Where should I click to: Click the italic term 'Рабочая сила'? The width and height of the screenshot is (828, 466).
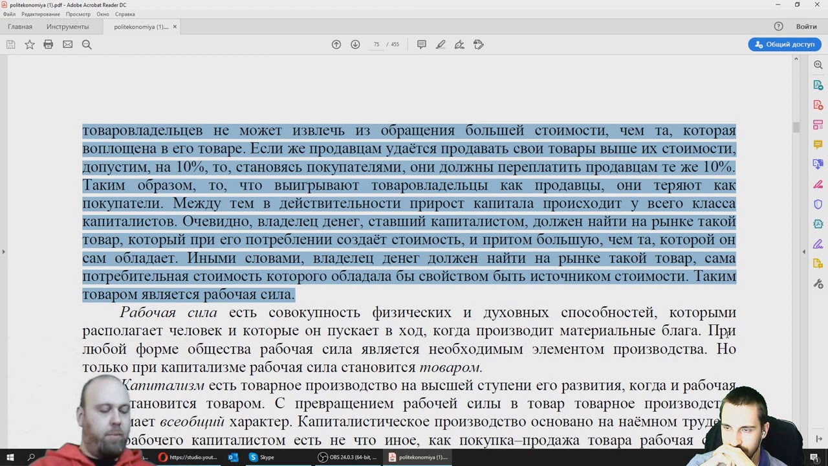[168, 313]
